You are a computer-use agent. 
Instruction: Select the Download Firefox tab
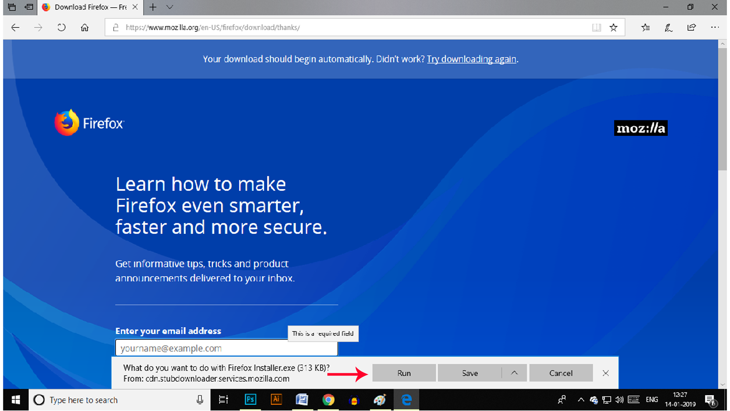click(90, 7)
